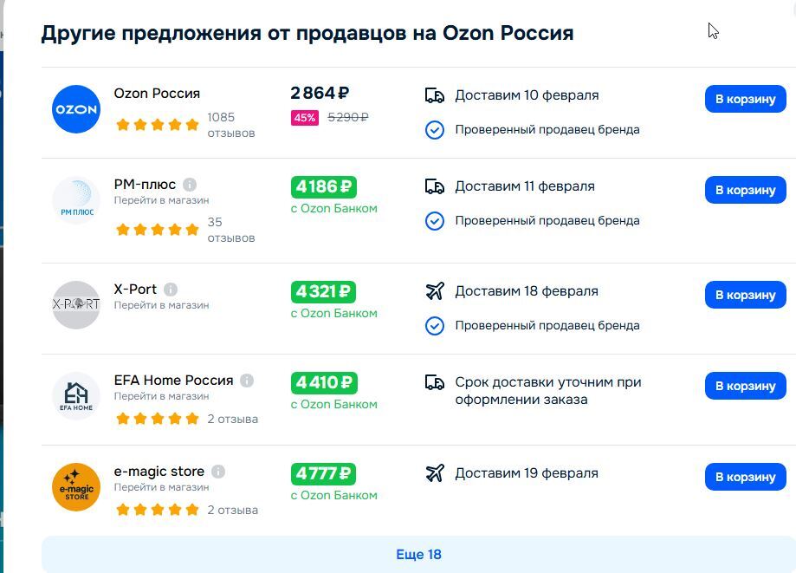Screen dimensions: 796x573
Task: Add PM-плюс offer to cart
Action: point(745,190)
